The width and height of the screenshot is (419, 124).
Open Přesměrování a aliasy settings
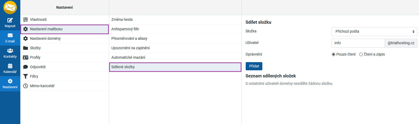tap(129, 38)
